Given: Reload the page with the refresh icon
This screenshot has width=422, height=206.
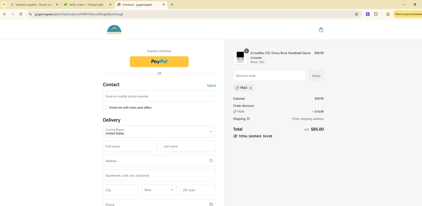Looking at the screenshot, I should coord(21,14).
